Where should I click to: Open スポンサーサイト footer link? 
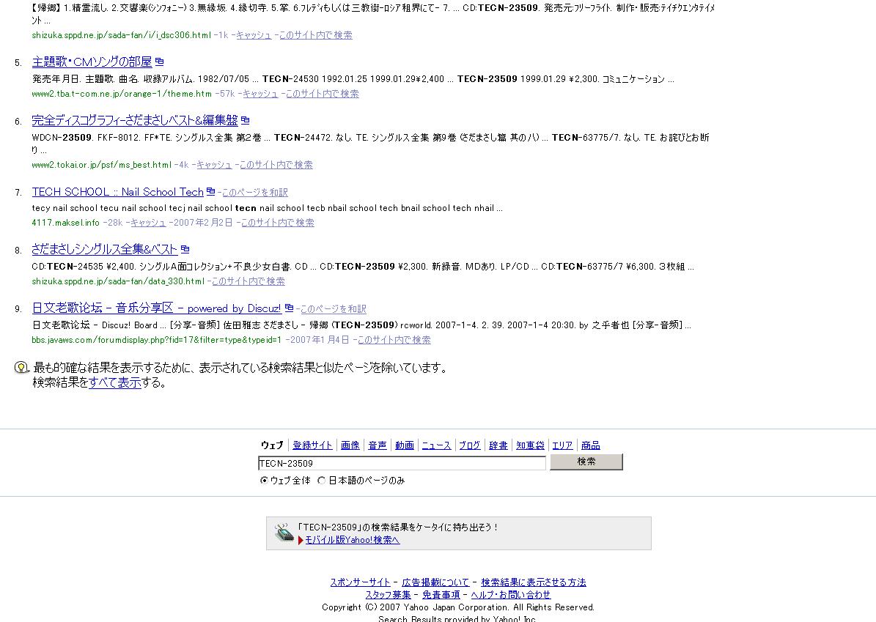pos(361,582)
